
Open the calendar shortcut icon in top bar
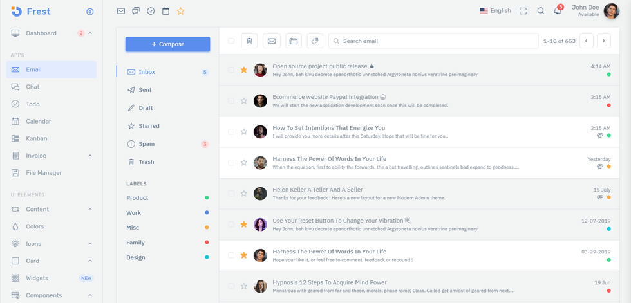click(166, 11)
